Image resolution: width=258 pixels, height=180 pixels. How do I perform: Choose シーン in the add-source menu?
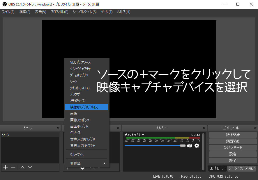point(86,81)
